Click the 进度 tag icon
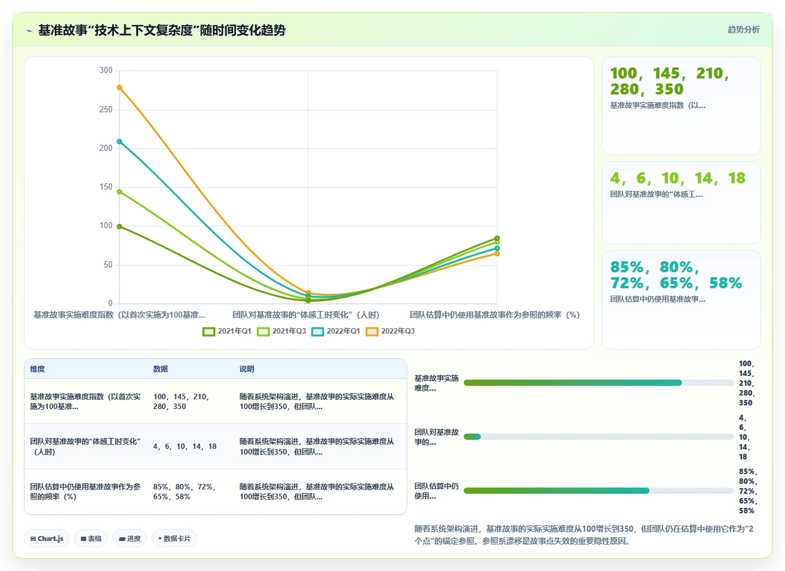 tap(122, 538)
